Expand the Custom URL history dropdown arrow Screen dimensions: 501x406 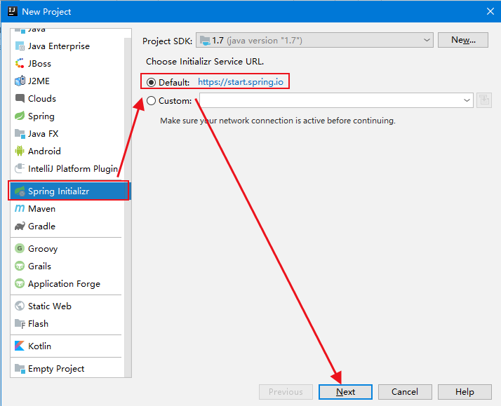tap(467, 100)
